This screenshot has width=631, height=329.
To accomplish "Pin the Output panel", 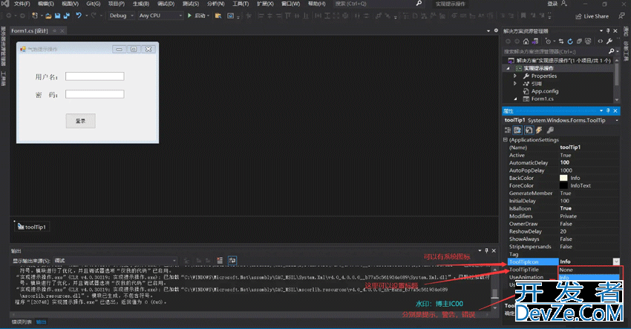I will pos(486,250).
